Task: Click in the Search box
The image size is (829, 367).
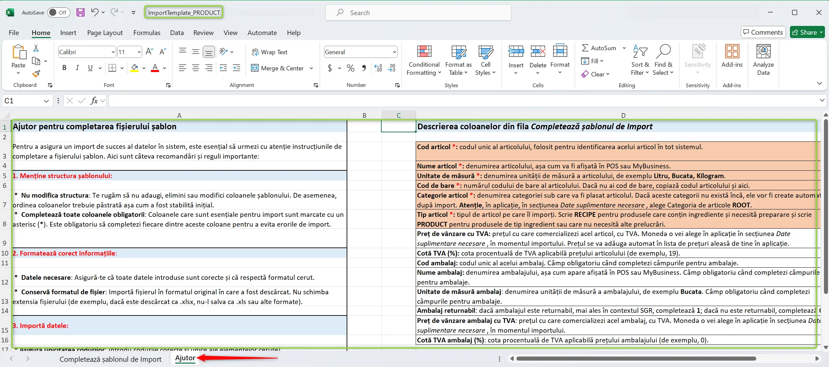Action: 418,12
